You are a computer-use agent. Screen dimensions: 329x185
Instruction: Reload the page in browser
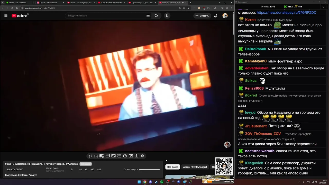pos(12,8)
